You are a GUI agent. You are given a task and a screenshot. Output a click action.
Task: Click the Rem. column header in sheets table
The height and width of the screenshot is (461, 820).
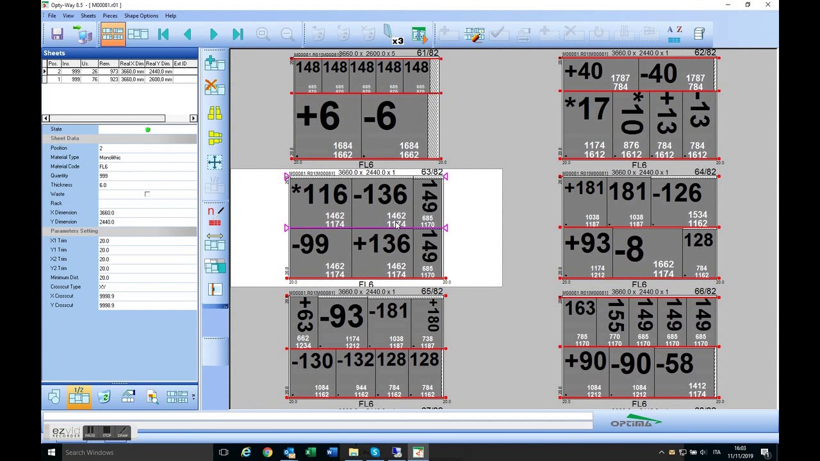click(108, 64)
